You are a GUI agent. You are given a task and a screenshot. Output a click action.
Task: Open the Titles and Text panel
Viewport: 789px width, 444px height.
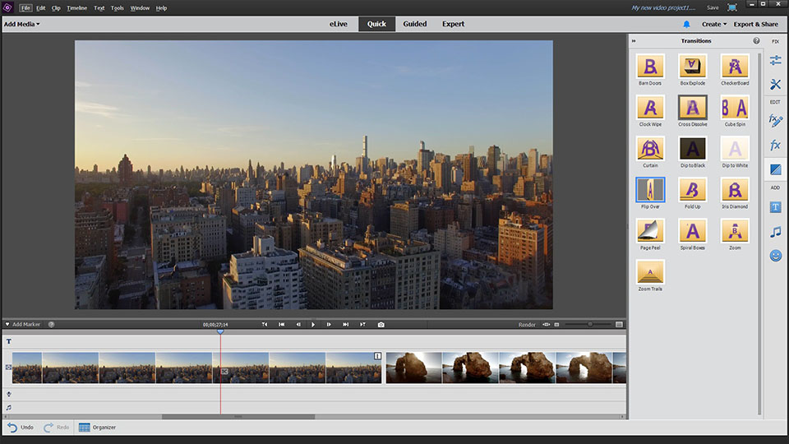click(775, 207)
